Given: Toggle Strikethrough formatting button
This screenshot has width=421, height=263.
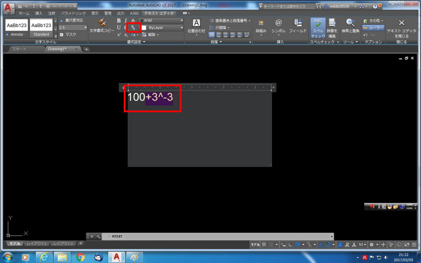Looking at the screenshot, I should pos(133,21).
